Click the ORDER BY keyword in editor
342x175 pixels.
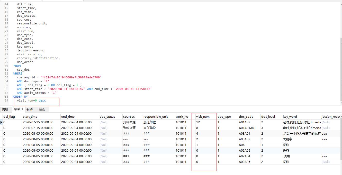click(21, 97)
